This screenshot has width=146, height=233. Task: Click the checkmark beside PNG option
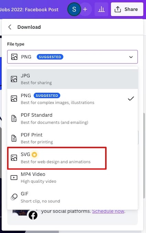click(x=131, y=98)
